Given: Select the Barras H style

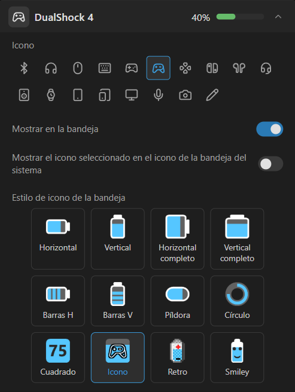Looking at the screenshot, I should coord(58,301).
